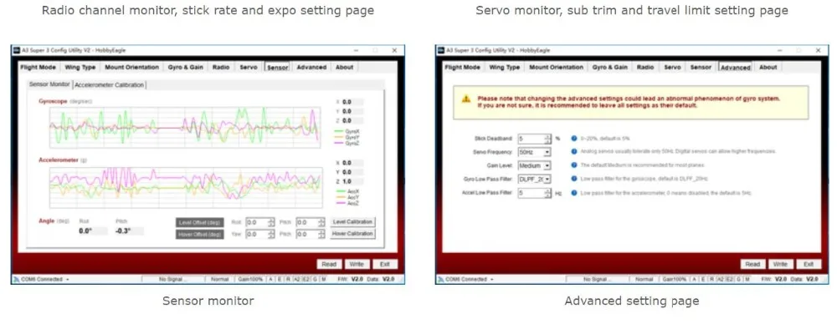Click the Stick Deadband info icon in Advanced window
Image resolution: width=837 pixels, height=324 pixels.
(574, 138)
